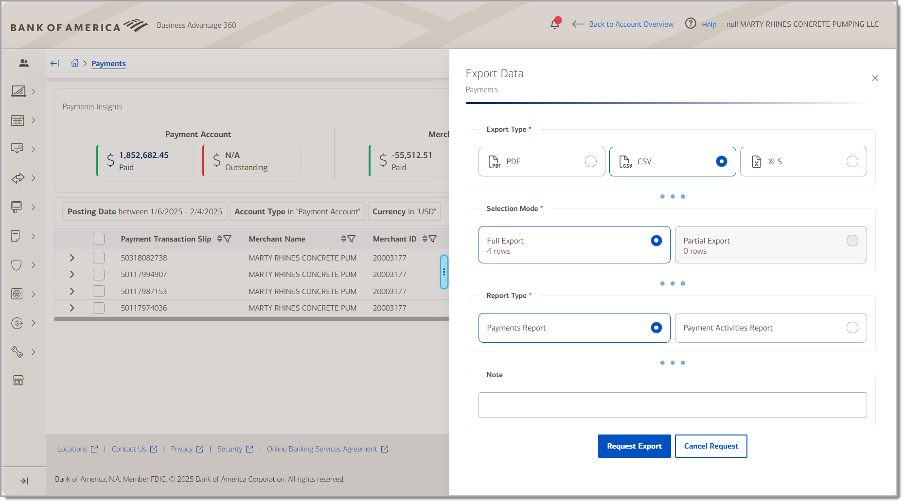Sort the Payment Transaction Slip column
This screenshot has height=504, width=905.
click(220, 239)
